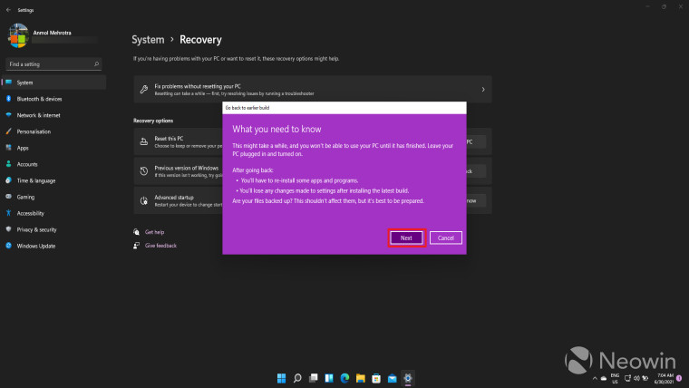Click the volume icon in system tray
Screen dimensions: 689x388
click(x=636, y=378)
